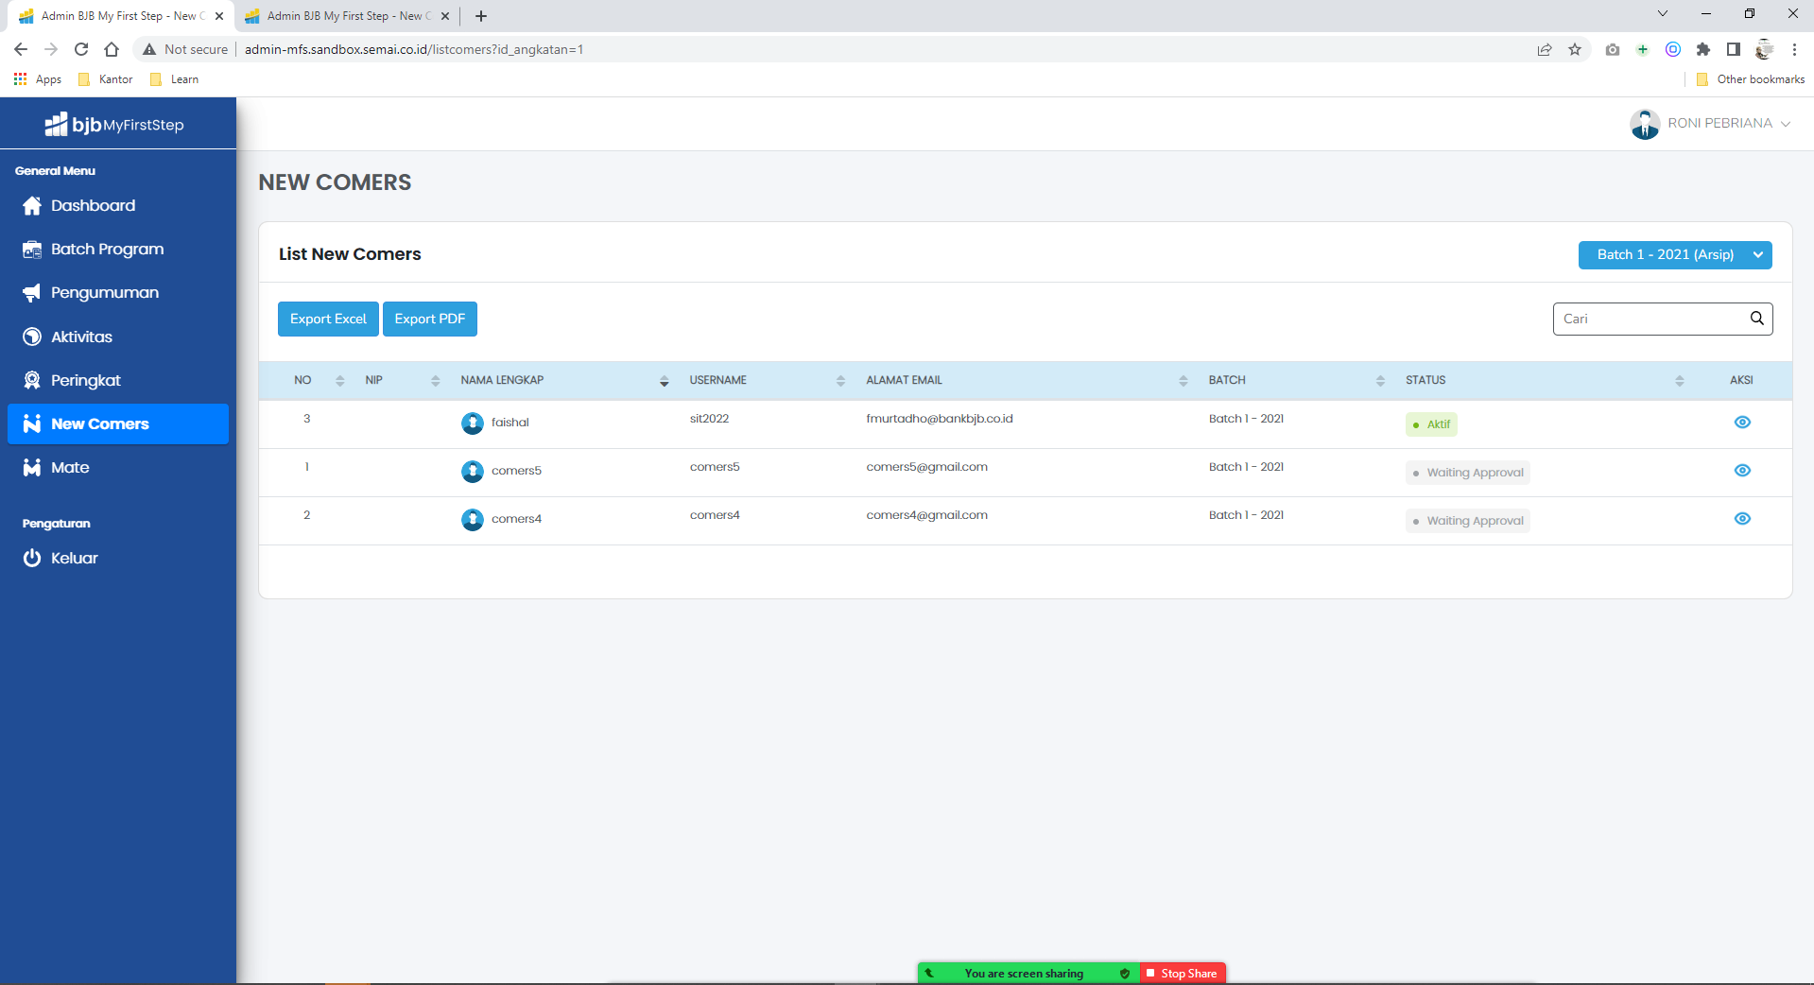Click comers4's avatar icon
Image resolution: width=1814 pixels, height=985 pixels.
pos(473,520)
